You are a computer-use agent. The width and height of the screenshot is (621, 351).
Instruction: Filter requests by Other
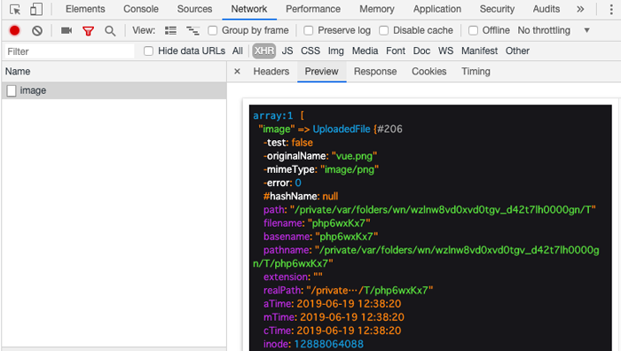coord(517,51)
